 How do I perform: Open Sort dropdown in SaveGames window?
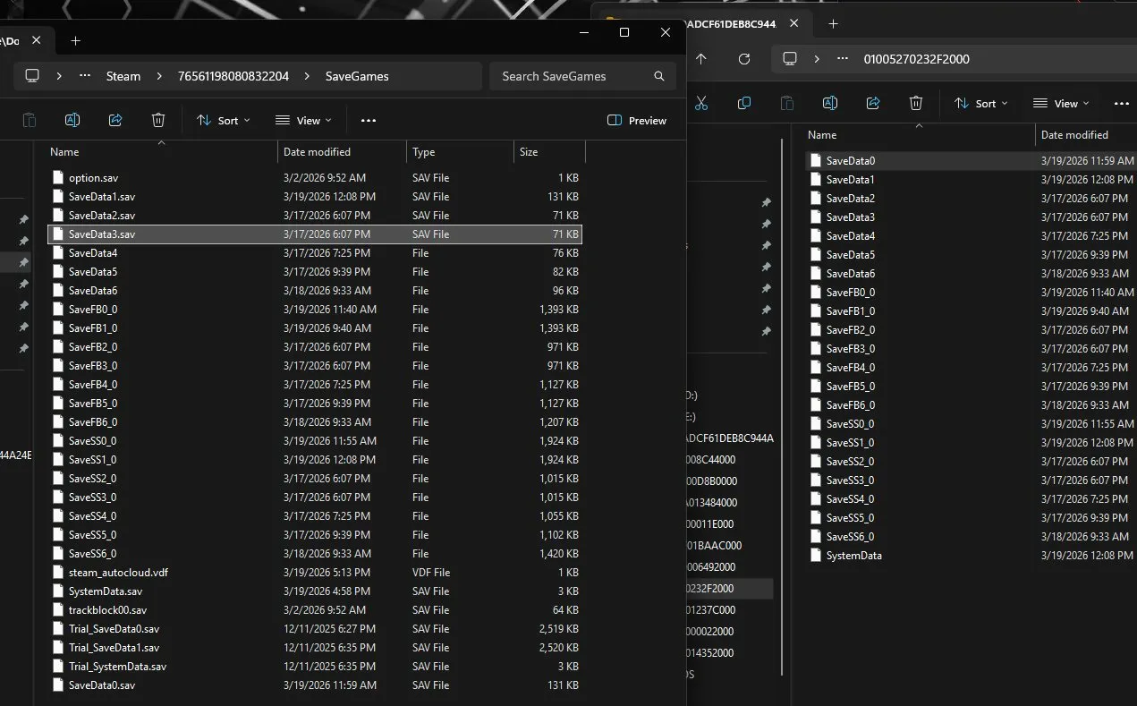224,120
